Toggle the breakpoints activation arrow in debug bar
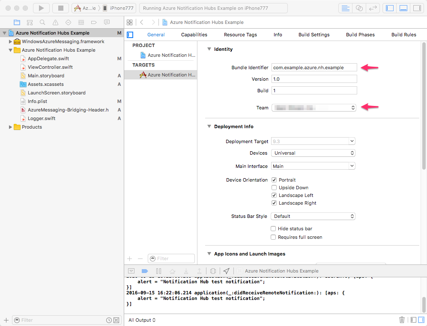427x326 pixels. tap(145, 271)
